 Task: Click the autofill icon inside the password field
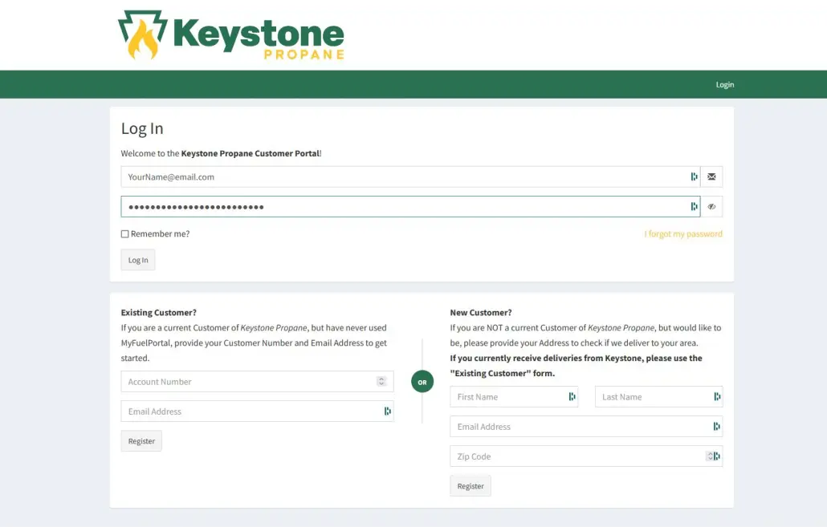point(694,206)
